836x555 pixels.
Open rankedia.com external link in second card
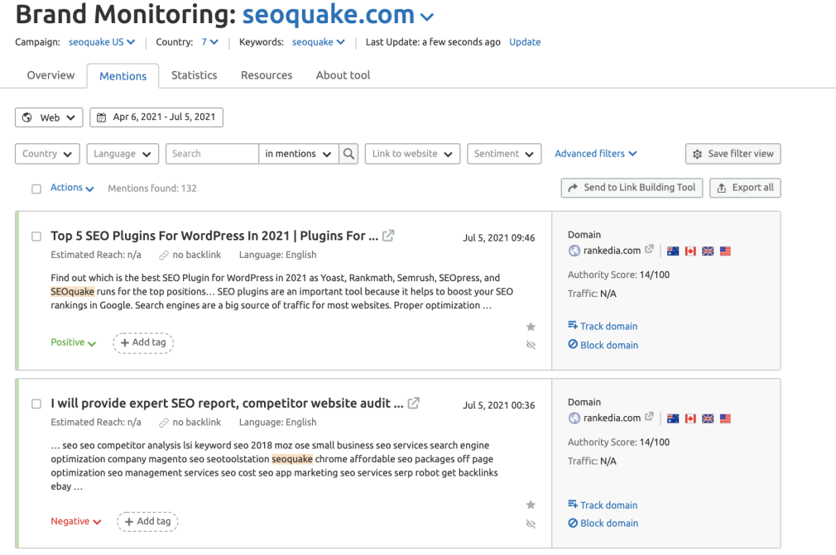(649, 417)
